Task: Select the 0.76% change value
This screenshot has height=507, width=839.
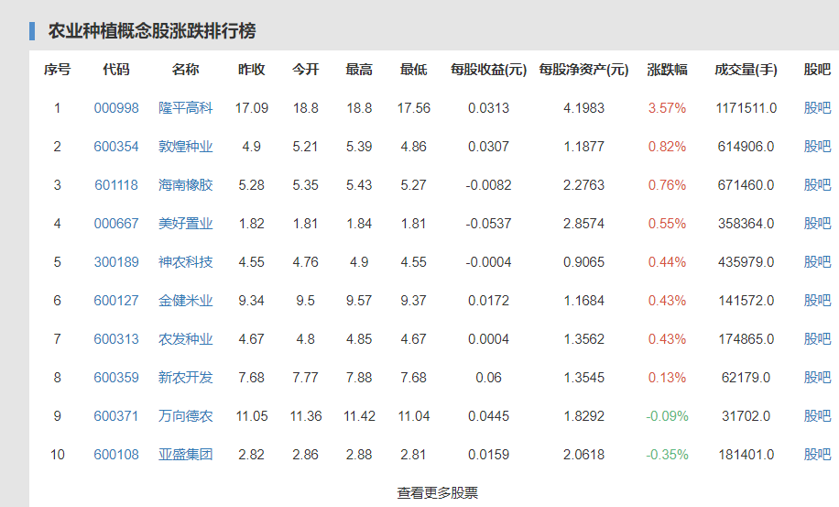Action: tap(667, 185)
